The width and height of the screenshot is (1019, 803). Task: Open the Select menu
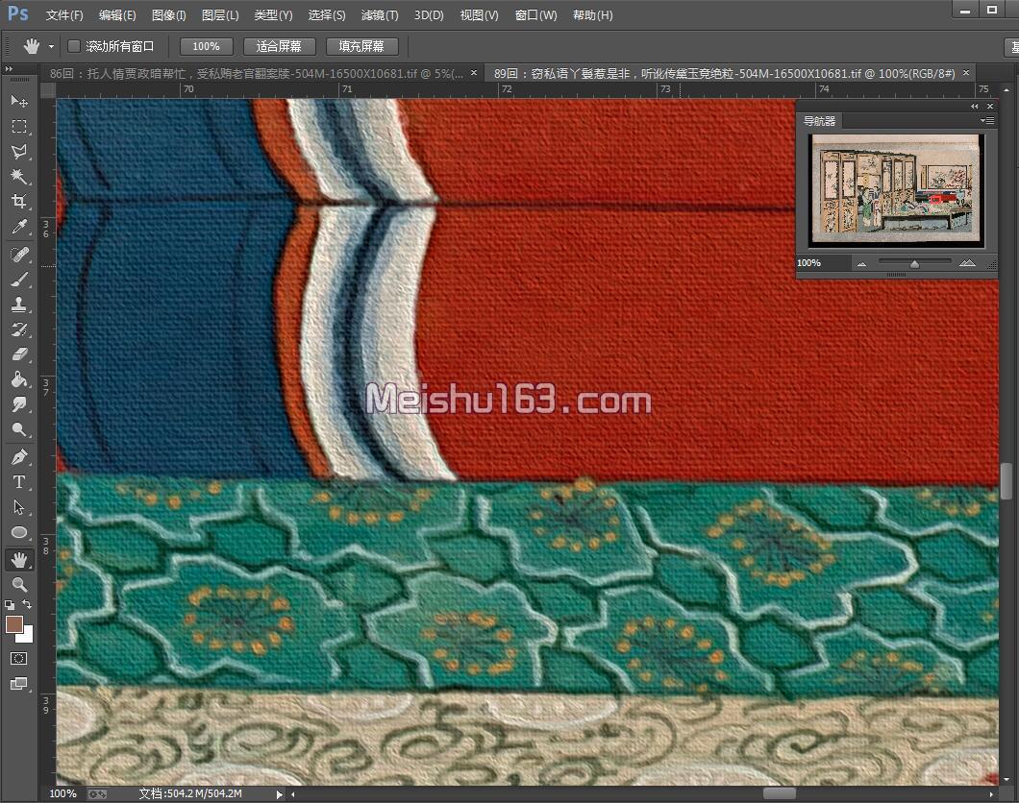coord(326,15)
